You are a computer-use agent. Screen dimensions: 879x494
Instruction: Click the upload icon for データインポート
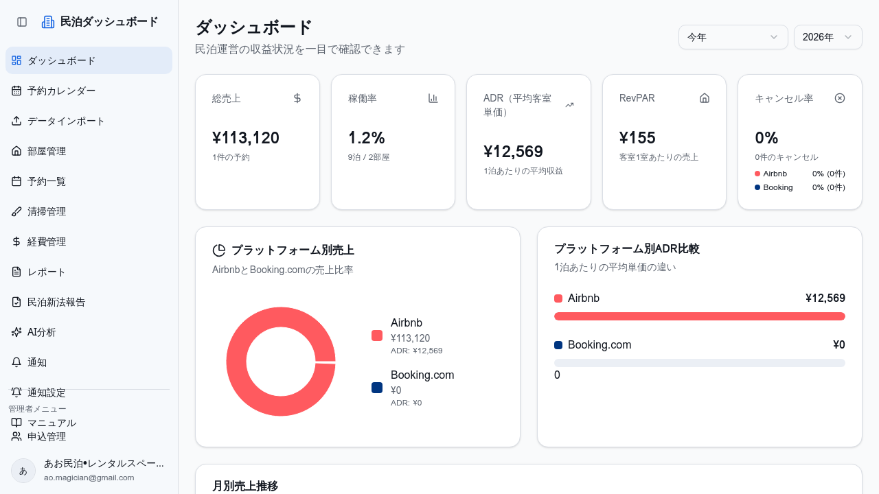tap(16, 121)
